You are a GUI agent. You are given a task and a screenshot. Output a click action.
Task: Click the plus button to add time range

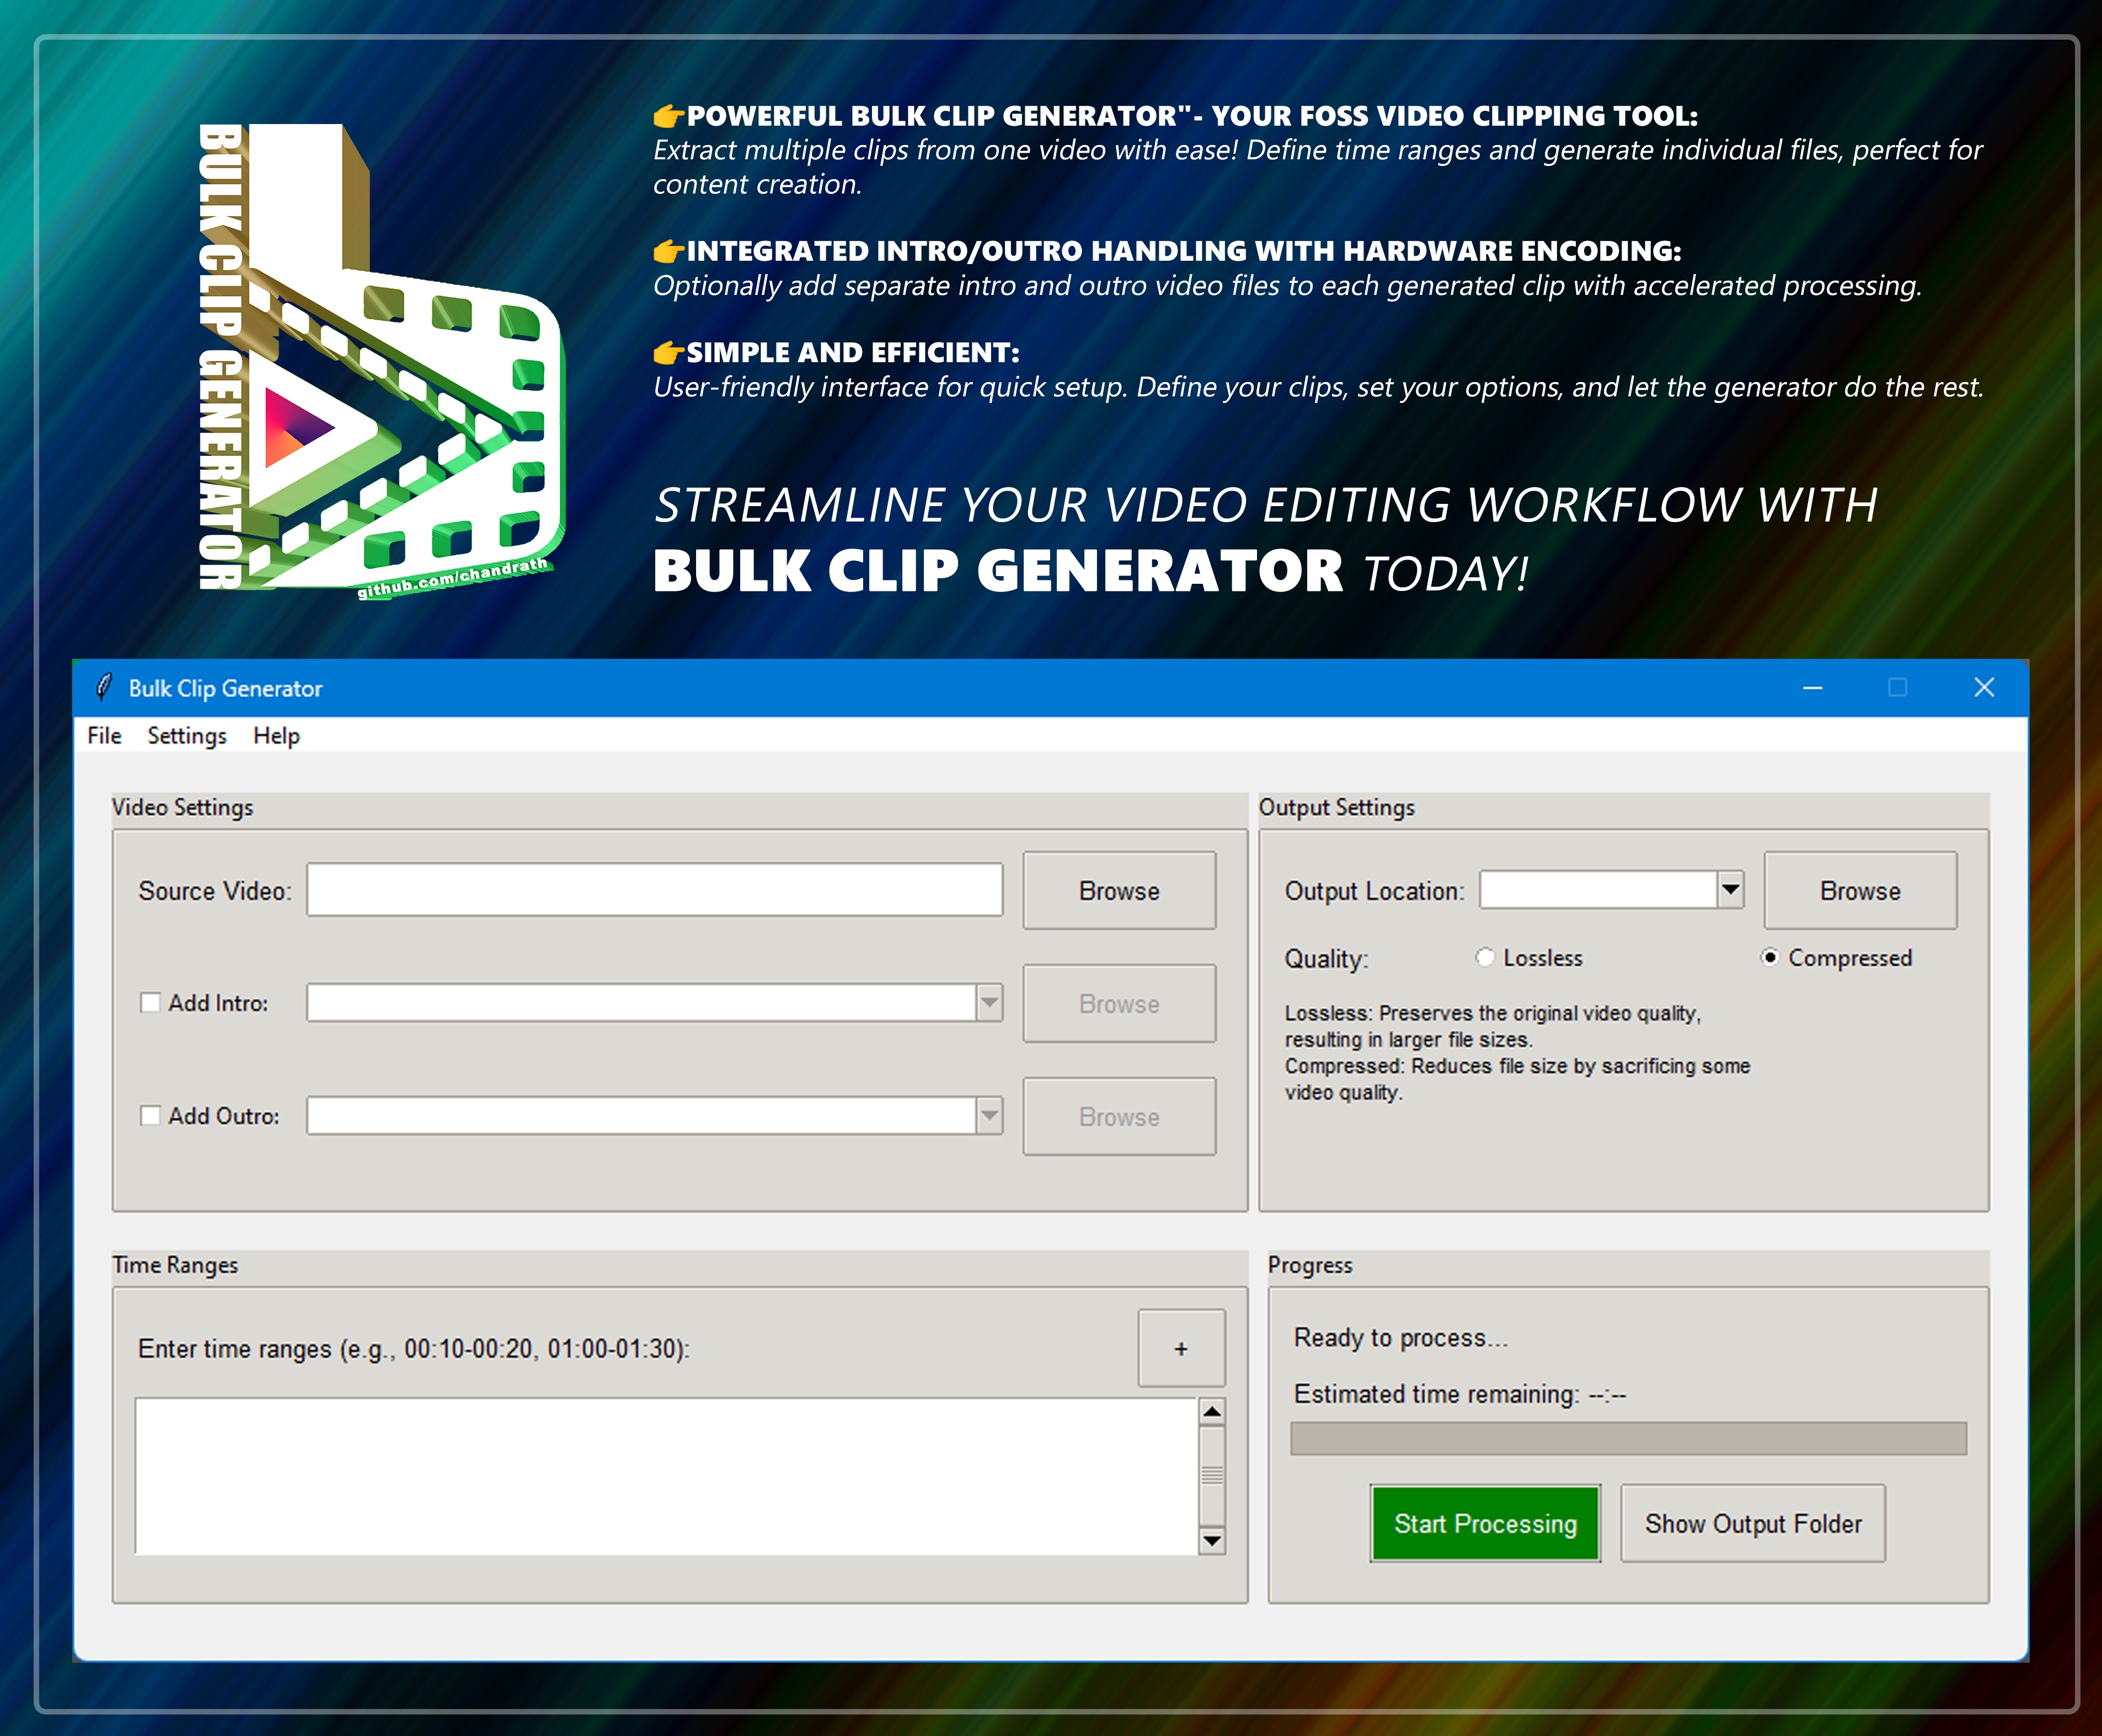pyautogui.click(x=1180, y=1348)
